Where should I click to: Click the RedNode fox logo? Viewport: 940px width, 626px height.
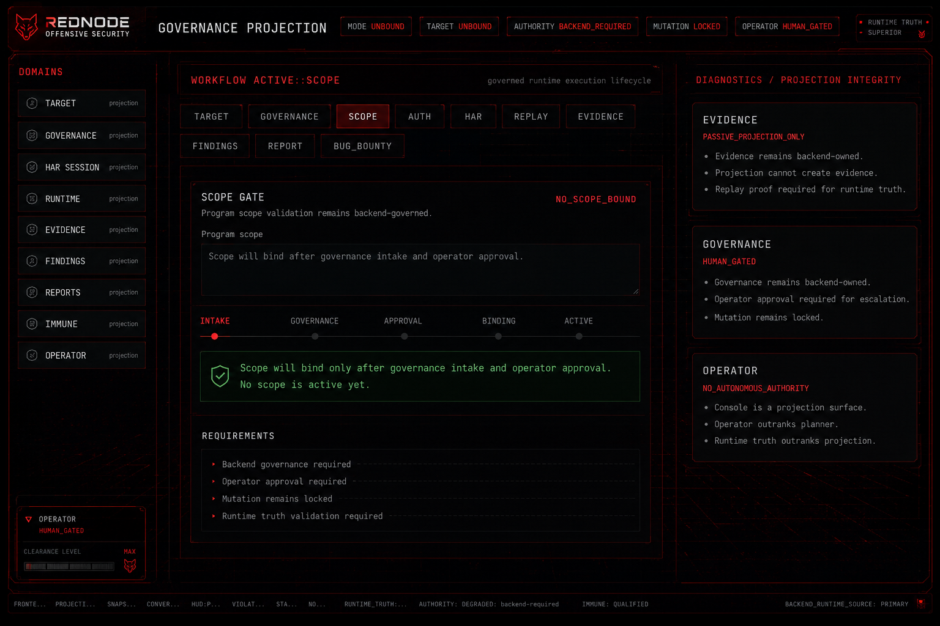click(26, 27)
